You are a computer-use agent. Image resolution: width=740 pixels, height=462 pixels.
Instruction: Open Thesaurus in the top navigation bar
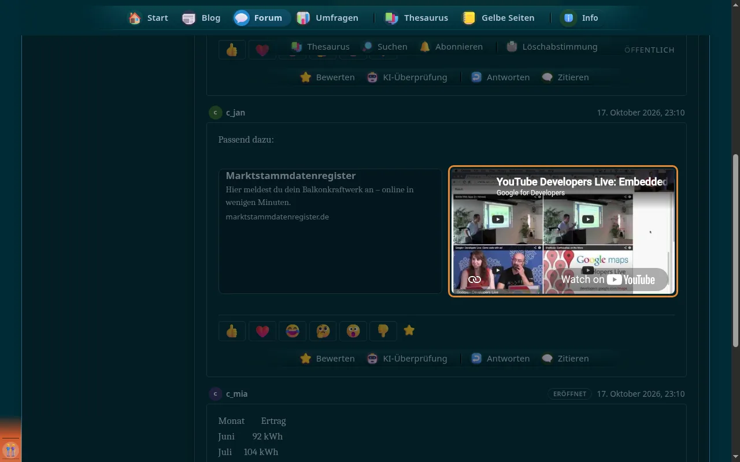pos(417,18)
